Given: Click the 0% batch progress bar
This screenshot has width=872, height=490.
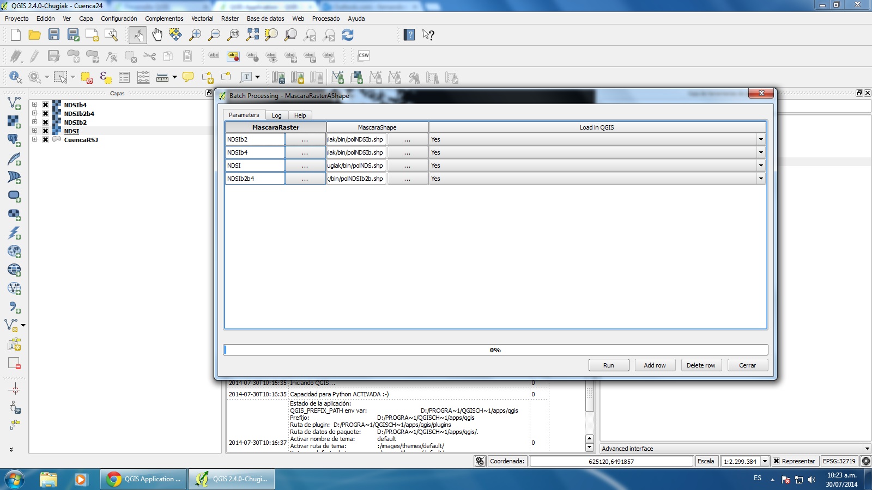Looking at the screenshot, I should point(495,350).
